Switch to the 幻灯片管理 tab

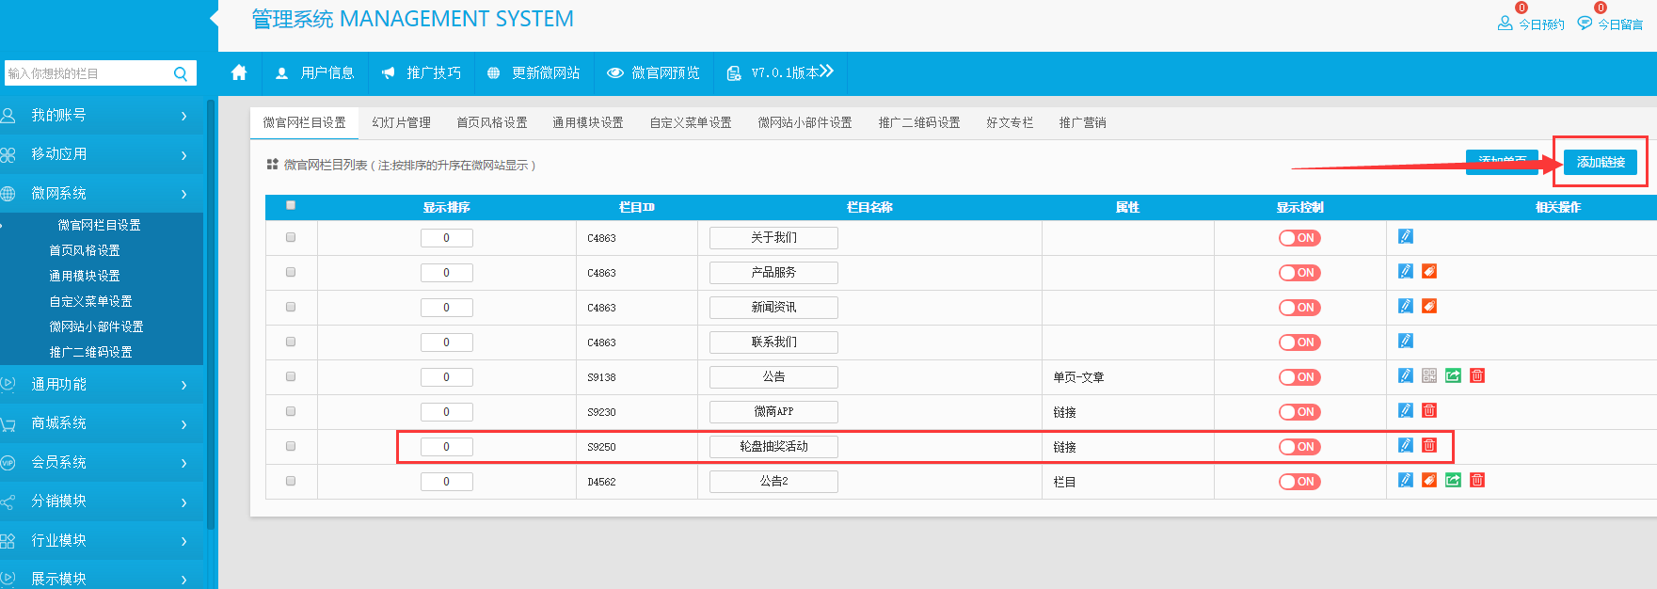[x=401, y=122]
